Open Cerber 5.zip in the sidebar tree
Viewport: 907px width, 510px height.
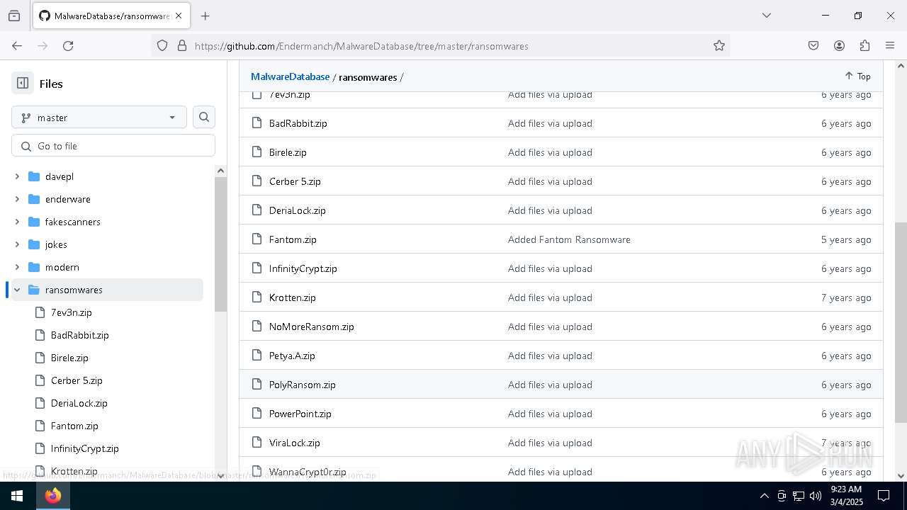coord(77,380)
